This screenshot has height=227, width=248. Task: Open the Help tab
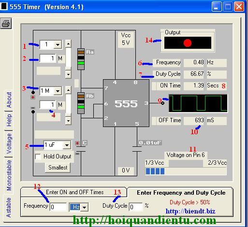(9, 120)
